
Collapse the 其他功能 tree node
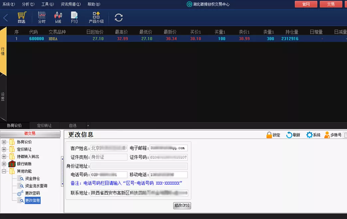[x=4, y=171]
